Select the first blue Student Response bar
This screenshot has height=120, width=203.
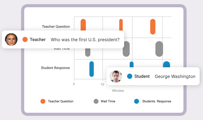coord(92,69)
